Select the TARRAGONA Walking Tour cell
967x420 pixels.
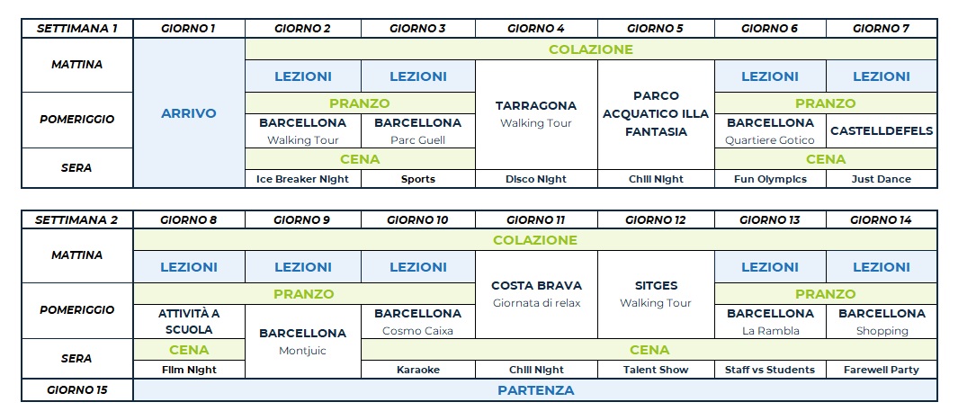pos(536,114)
